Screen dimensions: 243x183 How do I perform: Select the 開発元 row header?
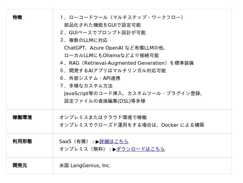click(x=20, y=165)
